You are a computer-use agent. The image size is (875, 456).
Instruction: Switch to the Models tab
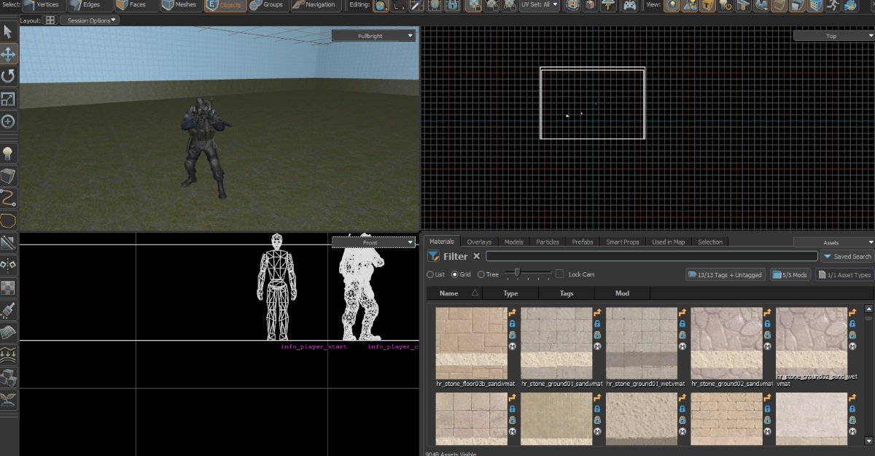pos(513,241)
